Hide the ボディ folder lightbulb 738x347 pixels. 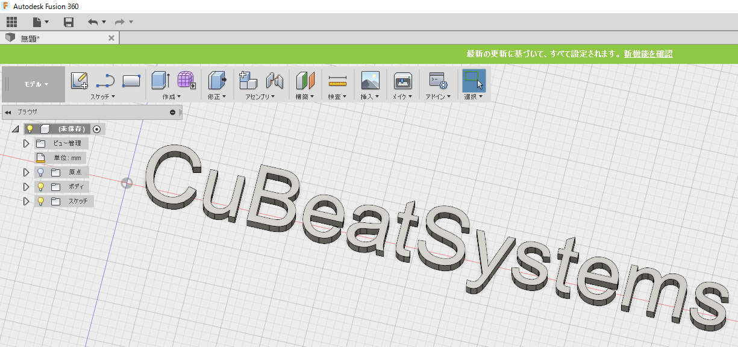[41, 187]
